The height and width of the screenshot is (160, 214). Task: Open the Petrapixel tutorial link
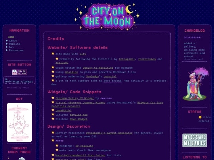[127, 59]
